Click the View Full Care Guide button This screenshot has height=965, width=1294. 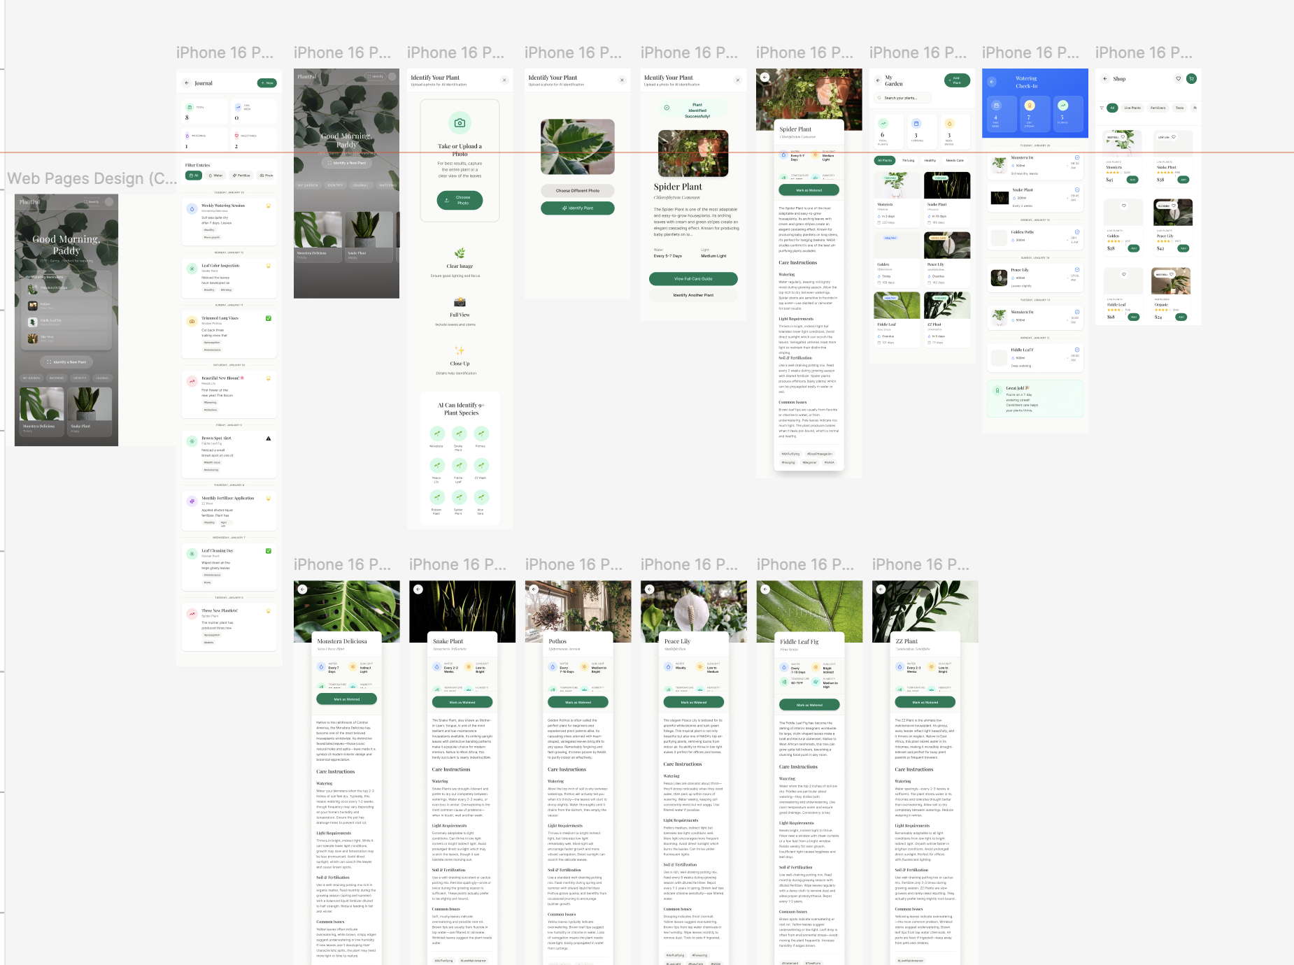(x=693, y=278)
